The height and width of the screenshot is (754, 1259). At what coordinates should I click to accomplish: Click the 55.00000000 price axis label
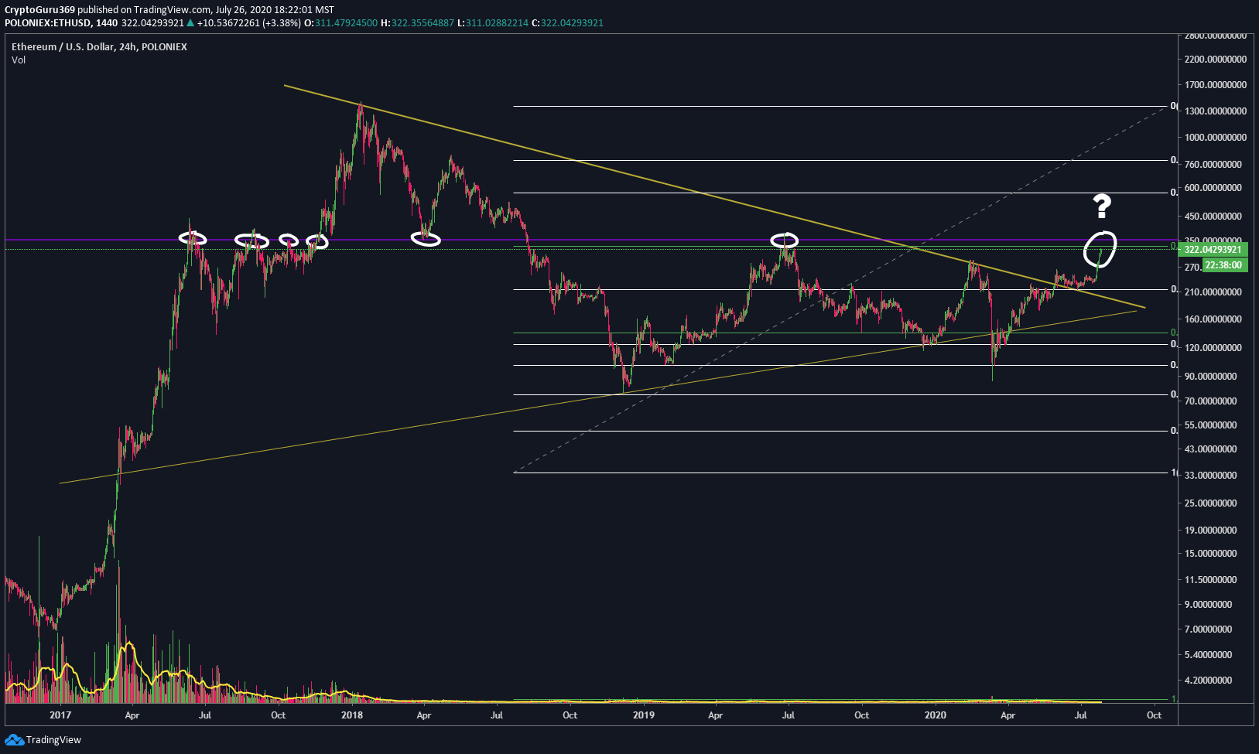(x=1211, y=425)
